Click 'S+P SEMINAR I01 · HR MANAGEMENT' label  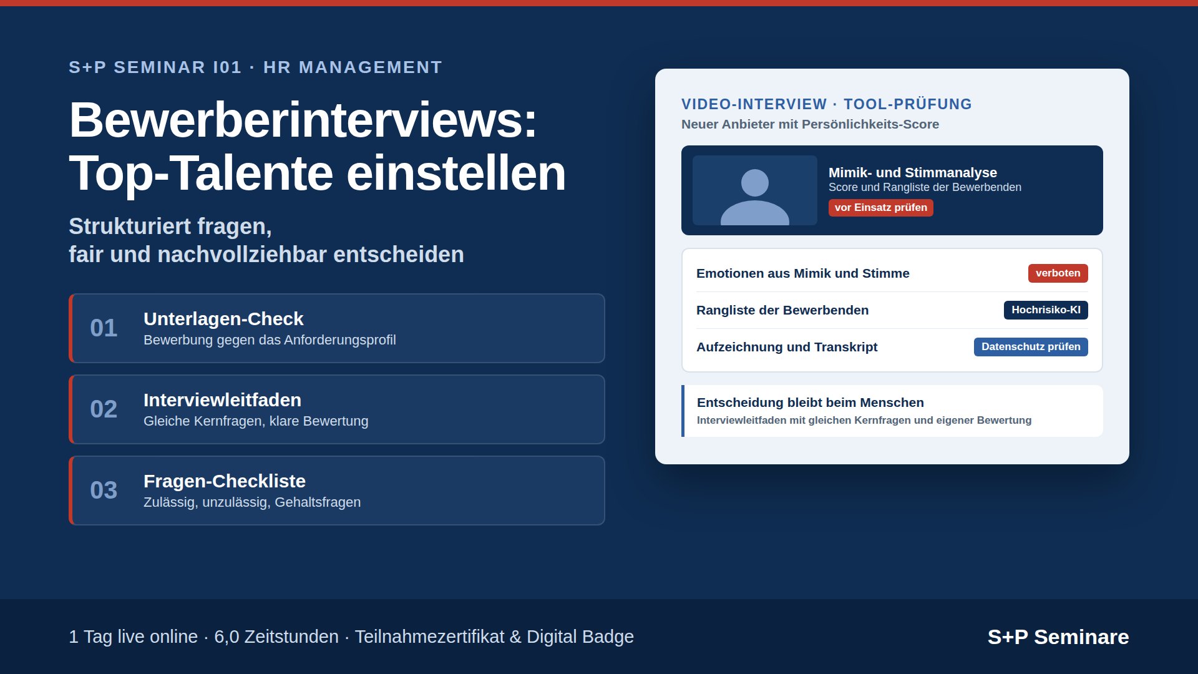click(x=255, y=67)
